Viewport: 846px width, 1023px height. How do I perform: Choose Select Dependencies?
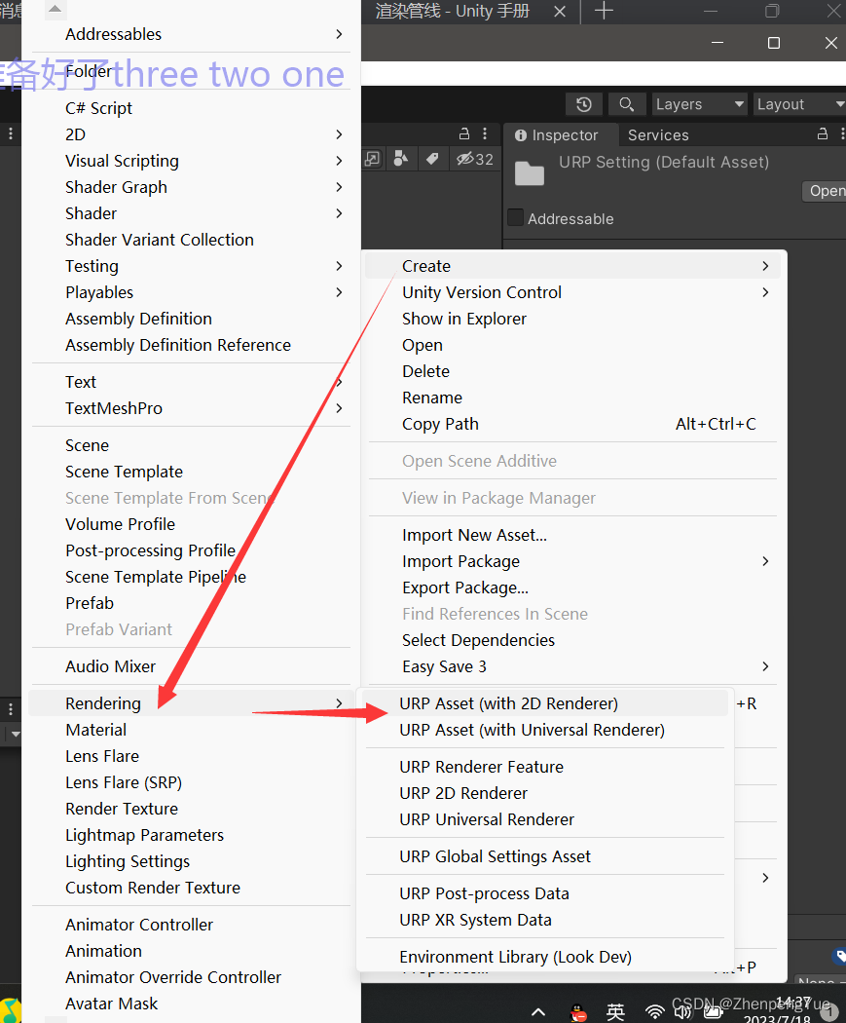573,640
